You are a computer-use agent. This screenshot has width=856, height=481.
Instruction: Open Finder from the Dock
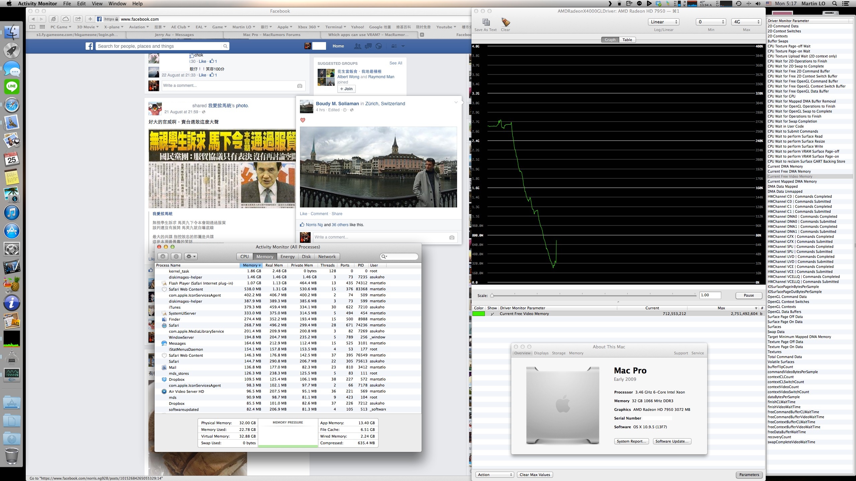12,32
